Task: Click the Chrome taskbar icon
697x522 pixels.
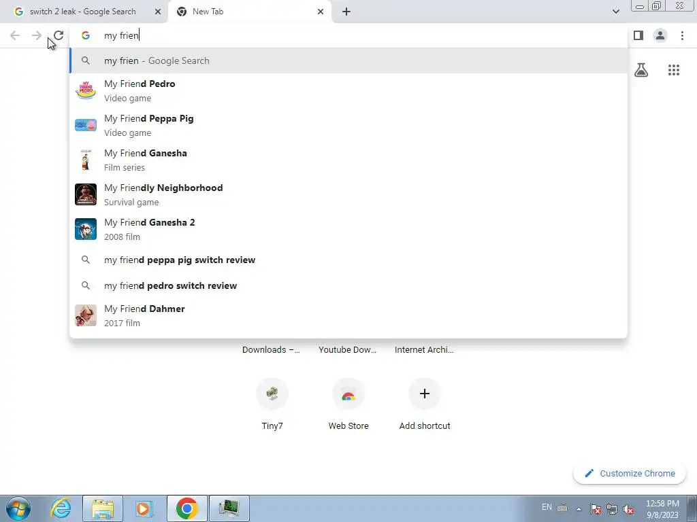Action: click(187, 508)
